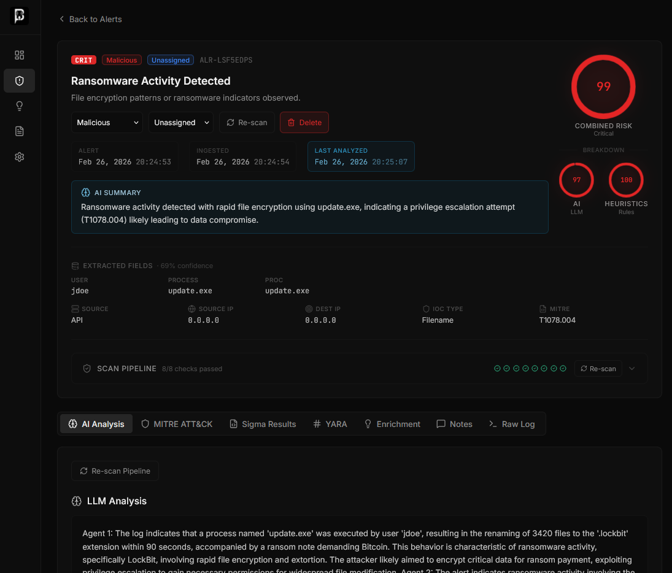Click the last scan pipeline check circle
This screenshot has width=672, height=573.
point(563,369)
